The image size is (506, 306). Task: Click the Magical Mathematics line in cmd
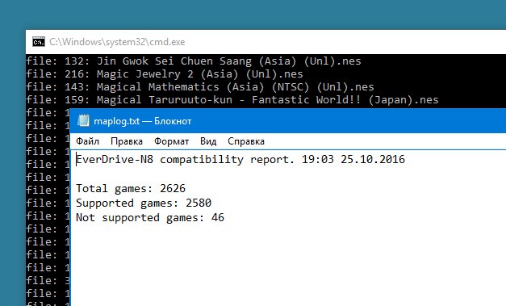click(x=200, y=87)
